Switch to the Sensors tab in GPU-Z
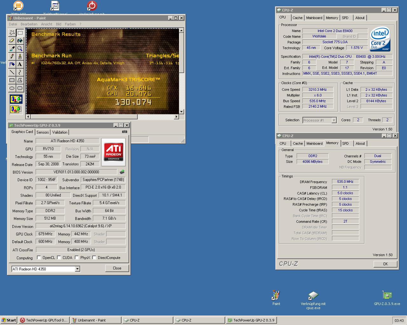This screenshot has width=407, height=325. (43, 132)
